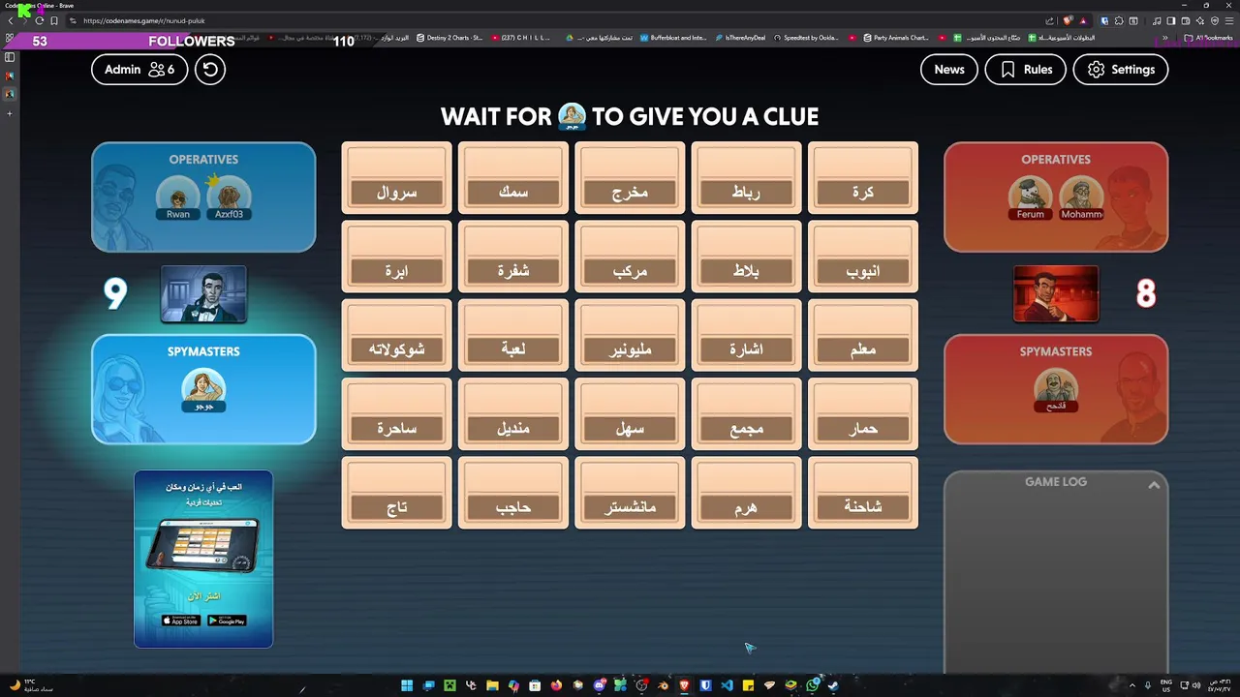Click the مليونير word text
The image size is (1240, 697).
point(630,349)
